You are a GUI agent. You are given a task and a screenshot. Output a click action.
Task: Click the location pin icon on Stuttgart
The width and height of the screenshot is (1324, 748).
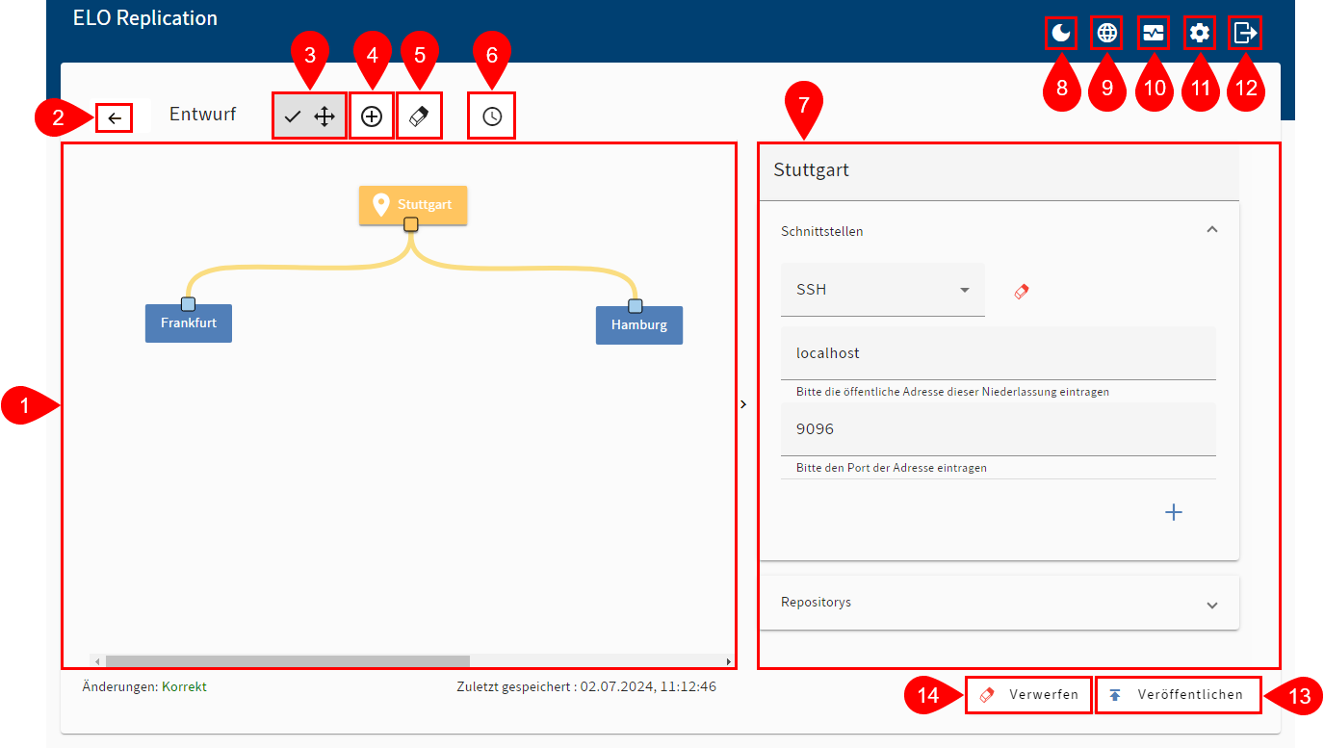click(x=381, y=204)
